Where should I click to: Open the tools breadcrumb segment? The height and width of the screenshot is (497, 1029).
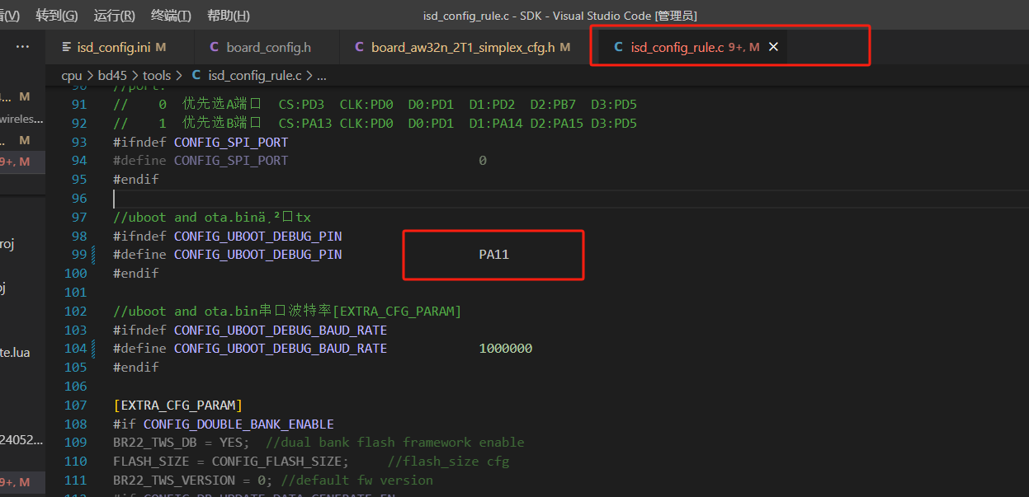click(x=157, y=75)
